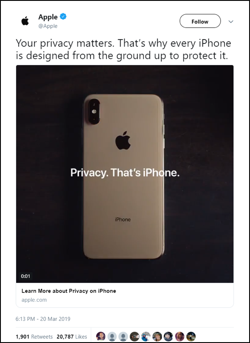Open the liker avatar with the blue hooded jacket
This screenshot has width=250, height=343.
(146, 336)
